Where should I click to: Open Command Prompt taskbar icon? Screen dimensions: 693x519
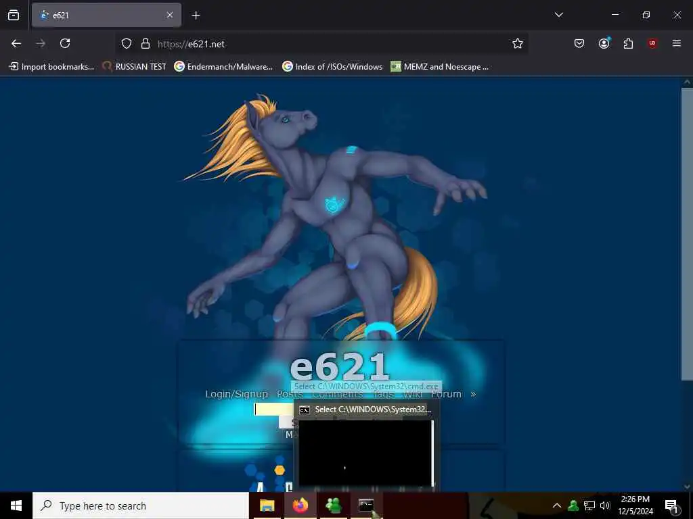[366, 505]
